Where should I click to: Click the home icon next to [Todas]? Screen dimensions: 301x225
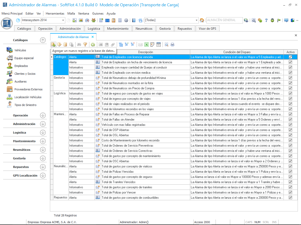(202, 20)
